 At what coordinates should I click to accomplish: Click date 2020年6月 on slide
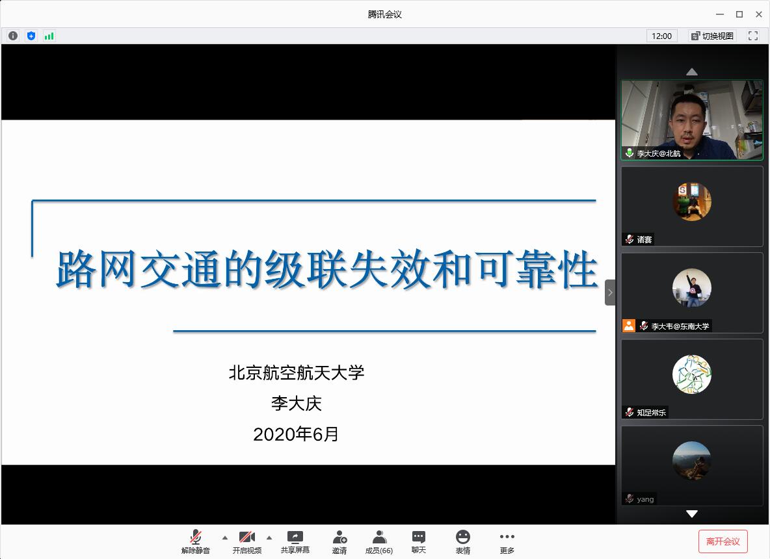click(x=296, y=434)
